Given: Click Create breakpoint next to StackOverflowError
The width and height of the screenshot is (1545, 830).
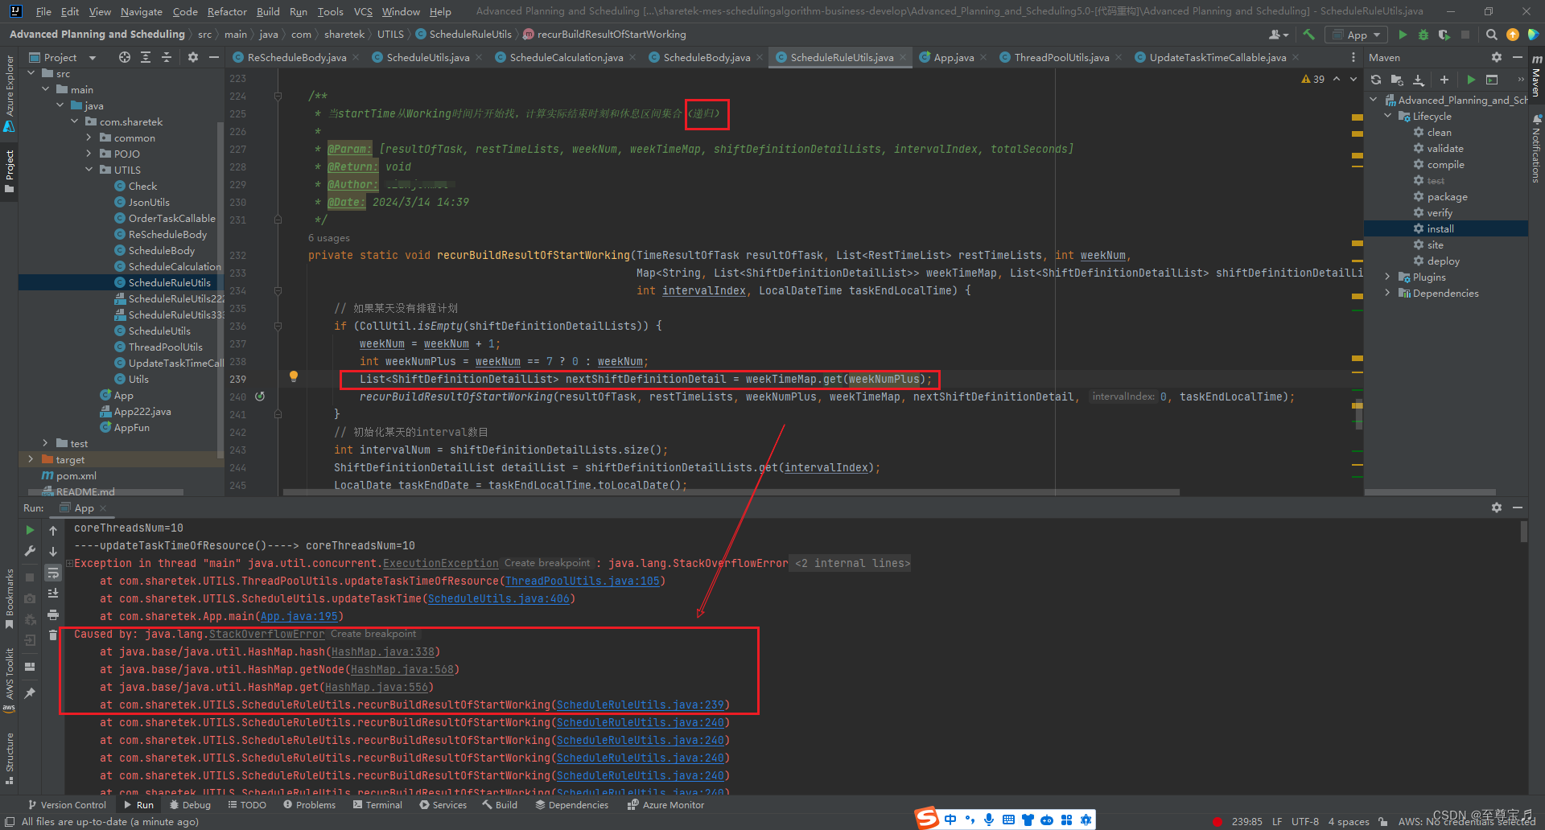Looking at the screenshot, I should [373, 634].
